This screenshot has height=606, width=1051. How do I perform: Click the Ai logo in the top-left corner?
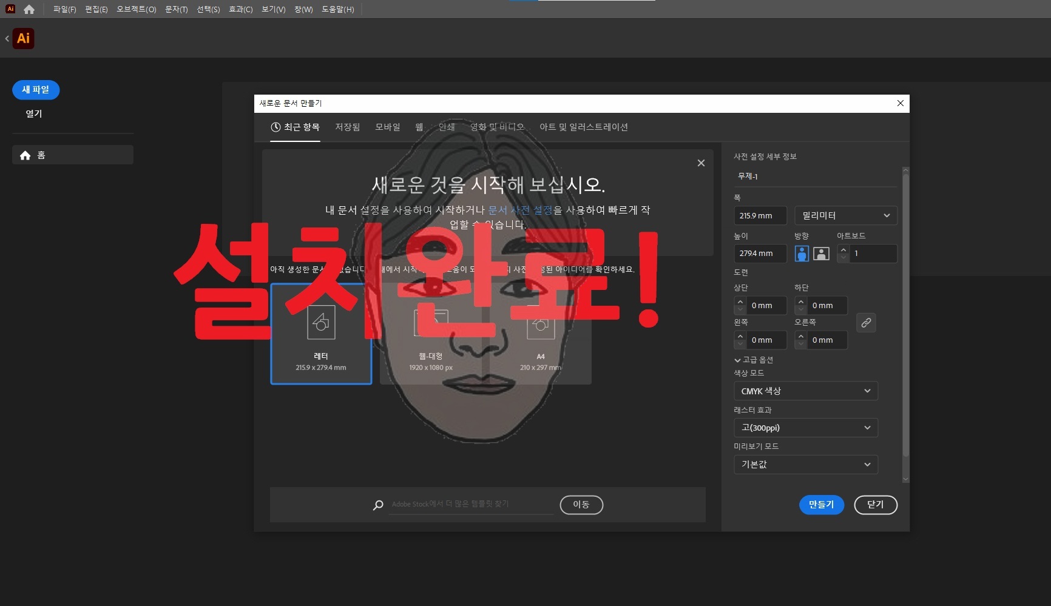coord(10,8)
